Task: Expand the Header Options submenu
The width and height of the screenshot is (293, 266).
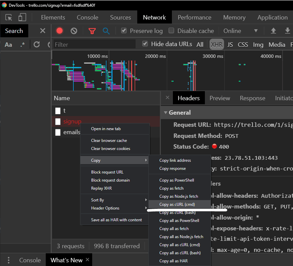Action: click(114, 208)
